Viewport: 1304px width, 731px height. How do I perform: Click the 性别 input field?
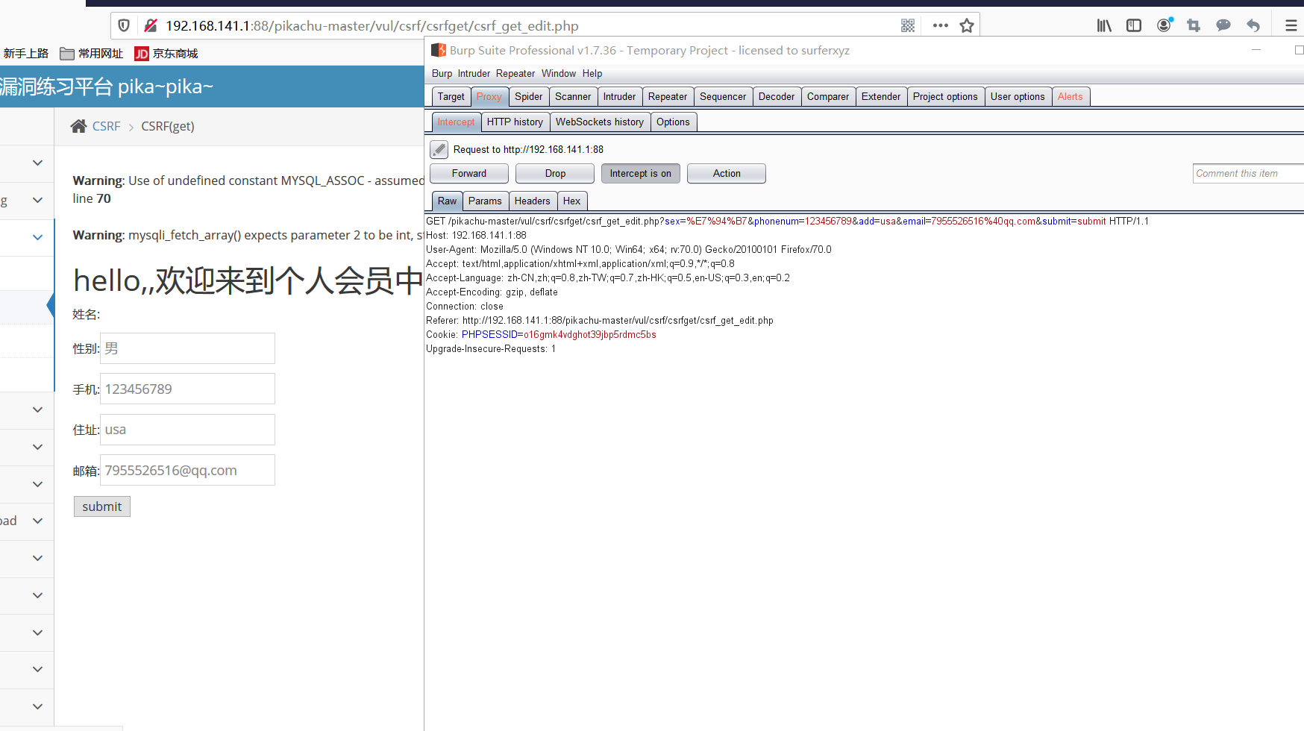[x=188, y=348]
